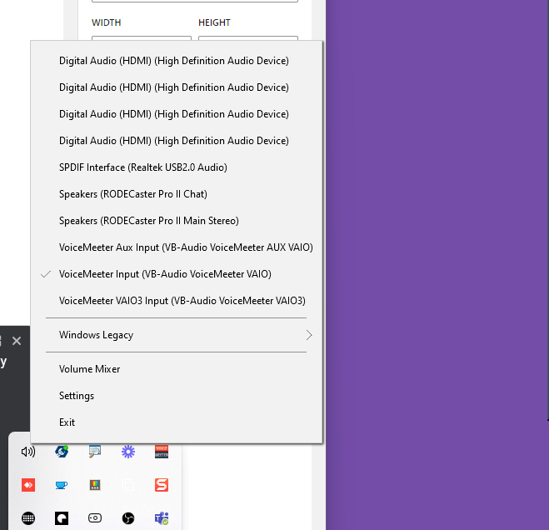Click the black circle grid tray icon
Image resolution: width=549 pixels, height=530 pixels.
[28, 518]
